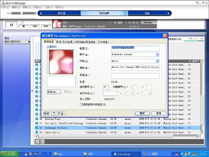Open the release month dropdown

click(x=130, y=93)
